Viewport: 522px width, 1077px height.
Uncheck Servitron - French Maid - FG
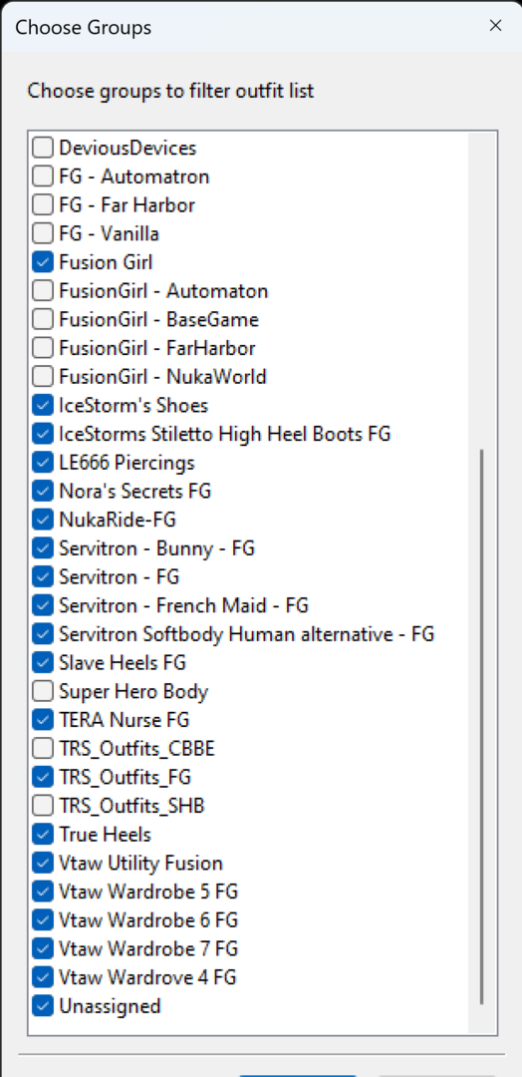pyautogui.click(x=43, y=605)
